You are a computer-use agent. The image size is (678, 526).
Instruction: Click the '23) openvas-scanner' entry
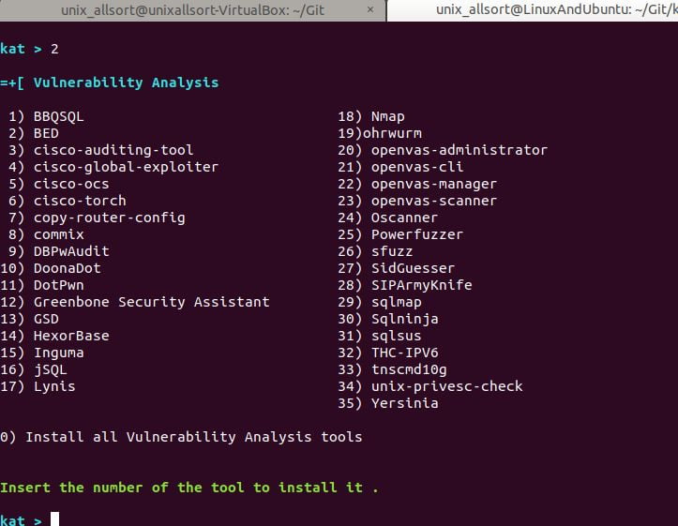pyautogui.click(x=417, y=201)
